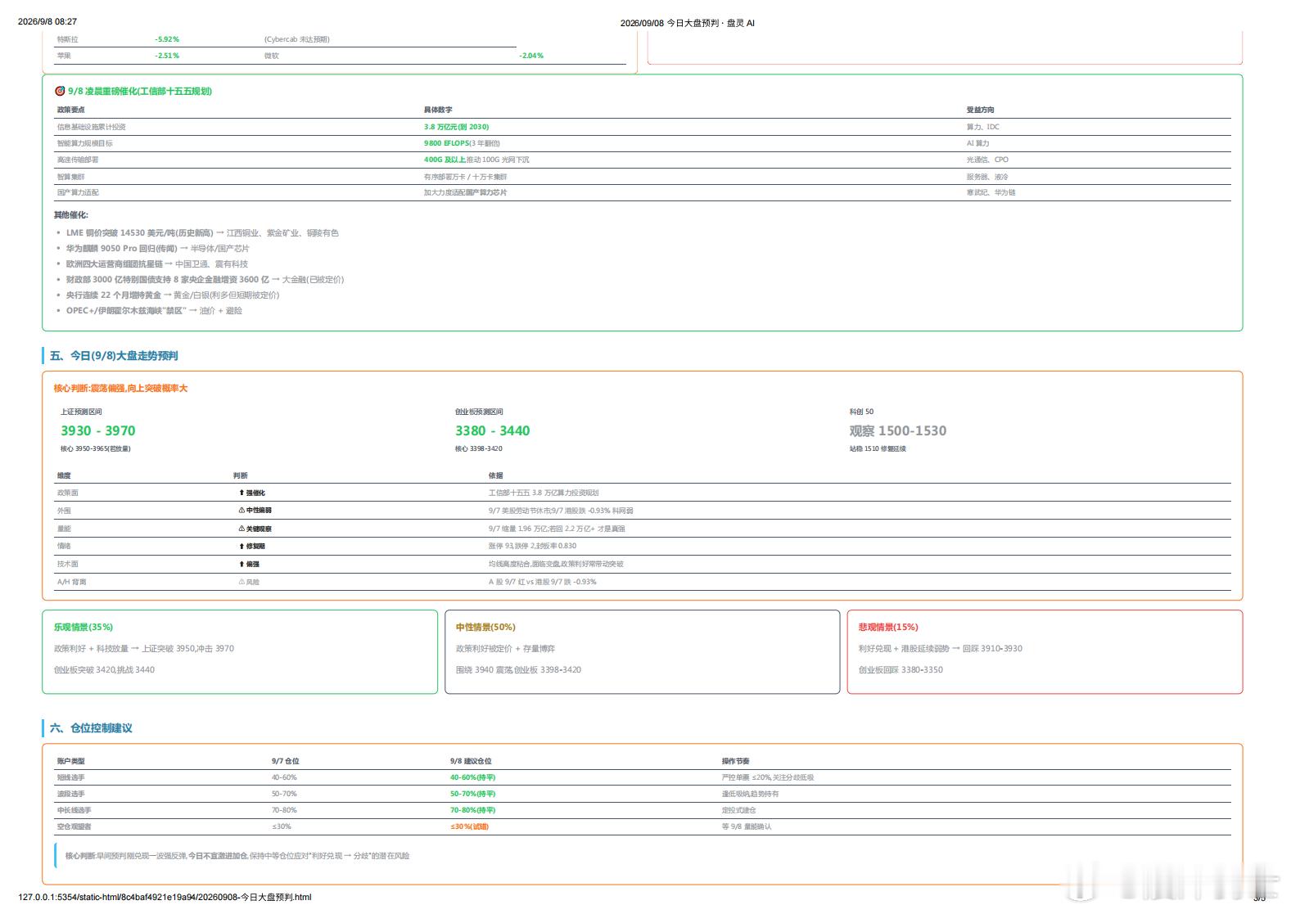This screenshot has height=914, width=1291.
Task: Click the 创业板预测区间 value 3380 - 3440
Action: pos(493,430)
